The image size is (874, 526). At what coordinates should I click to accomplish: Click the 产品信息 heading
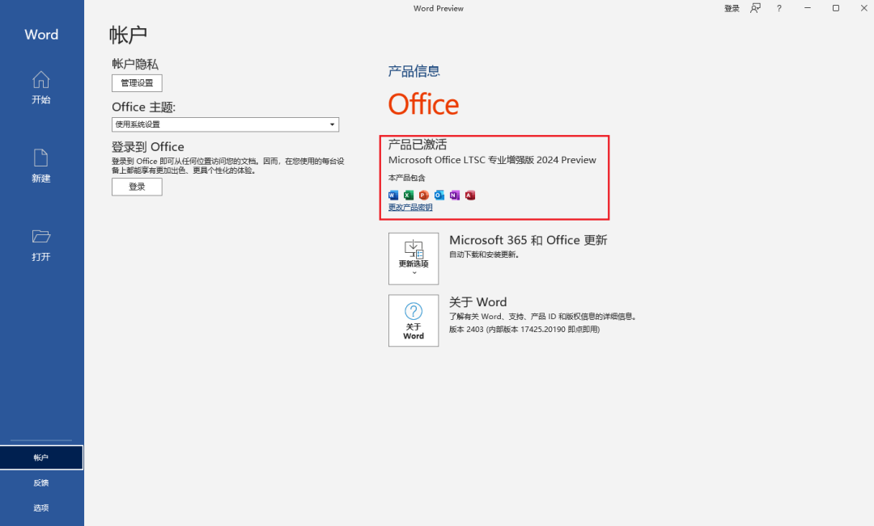tap(414, 71)
